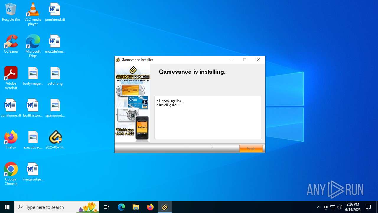Open the Recycle Bin desktop icon
Viewport: 378px width, 213px height.
11,12
